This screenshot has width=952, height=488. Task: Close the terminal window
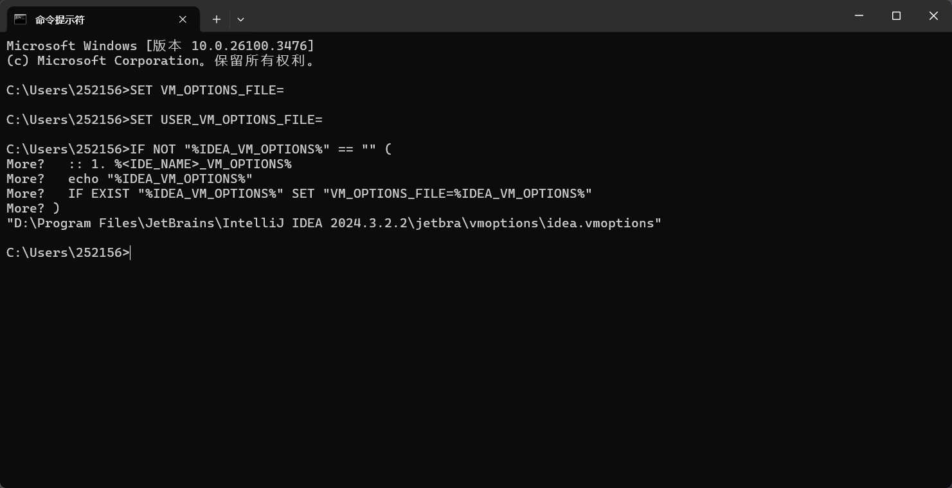933,16
